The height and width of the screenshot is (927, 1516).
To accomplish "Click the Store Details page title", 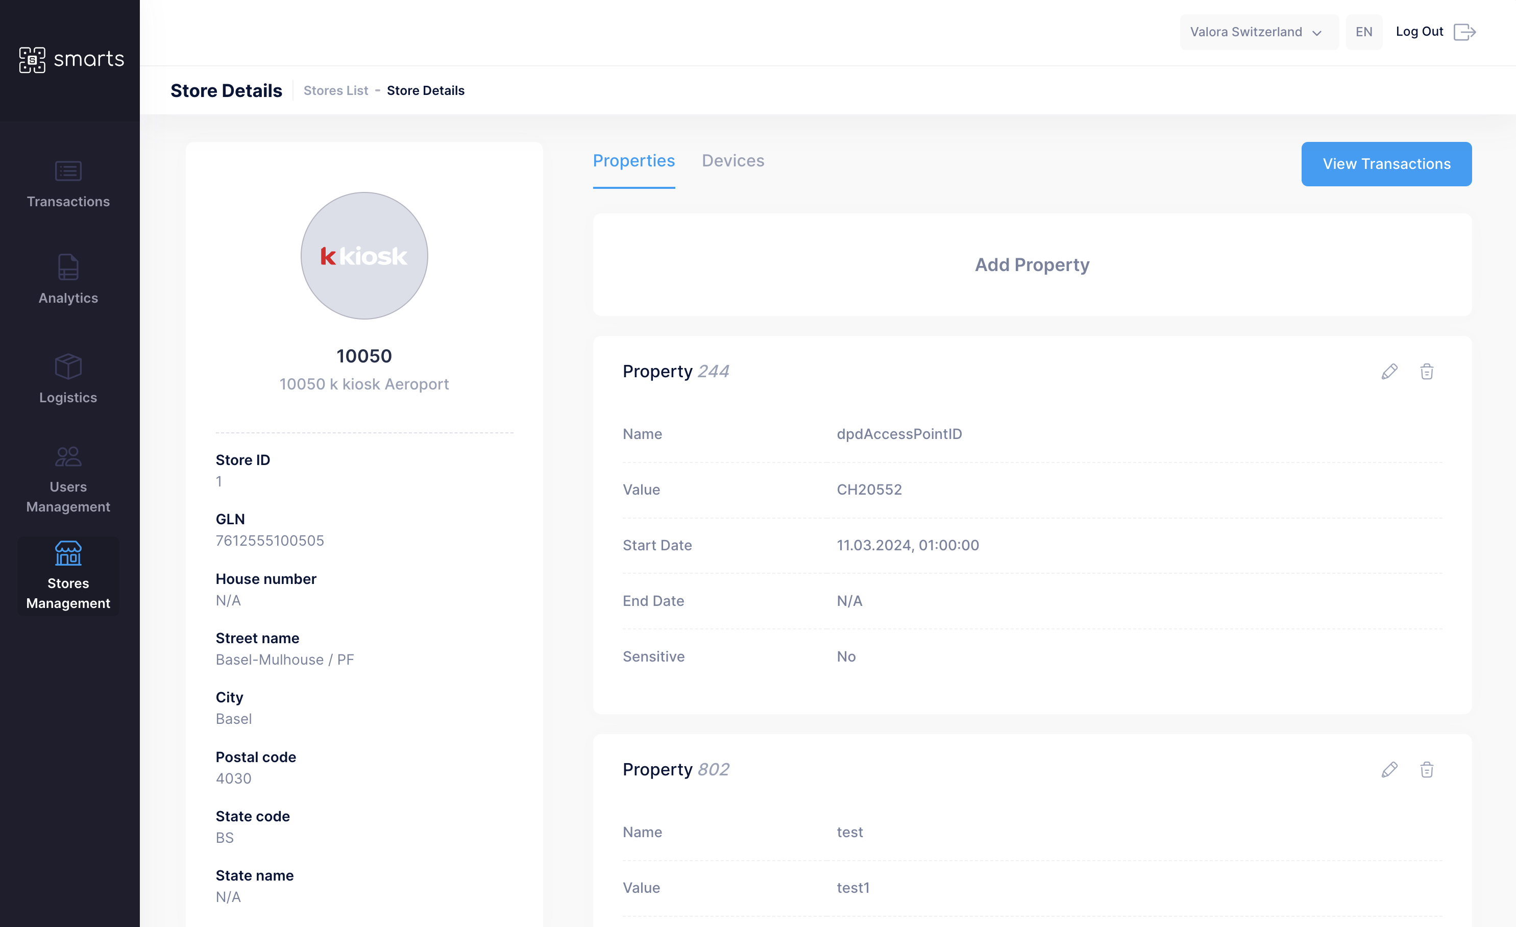I will [227, 90].
